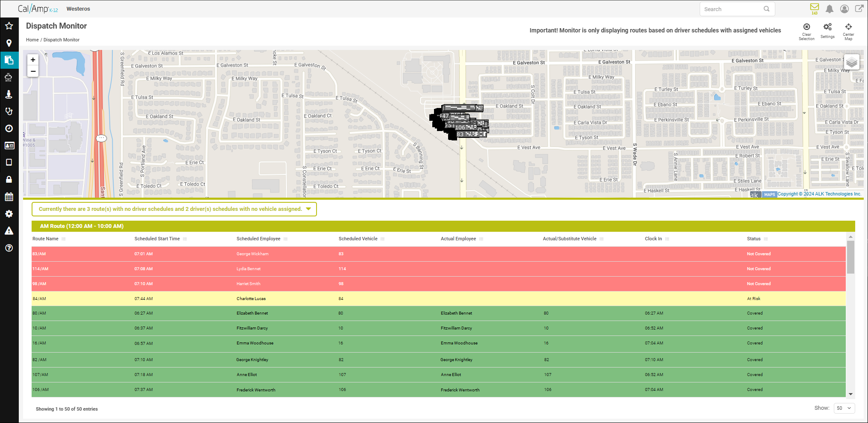The width and height of the screenshot is (868, 423).
Task: Open the padlock security sidebar icon
Action: [x=9, y=179]
